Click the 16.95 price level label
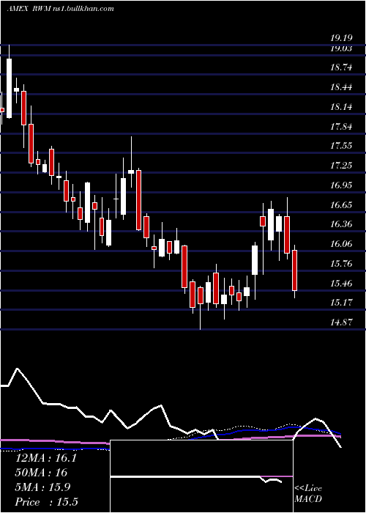The width and height of the screenshot is (366, 513). point(341,185)
